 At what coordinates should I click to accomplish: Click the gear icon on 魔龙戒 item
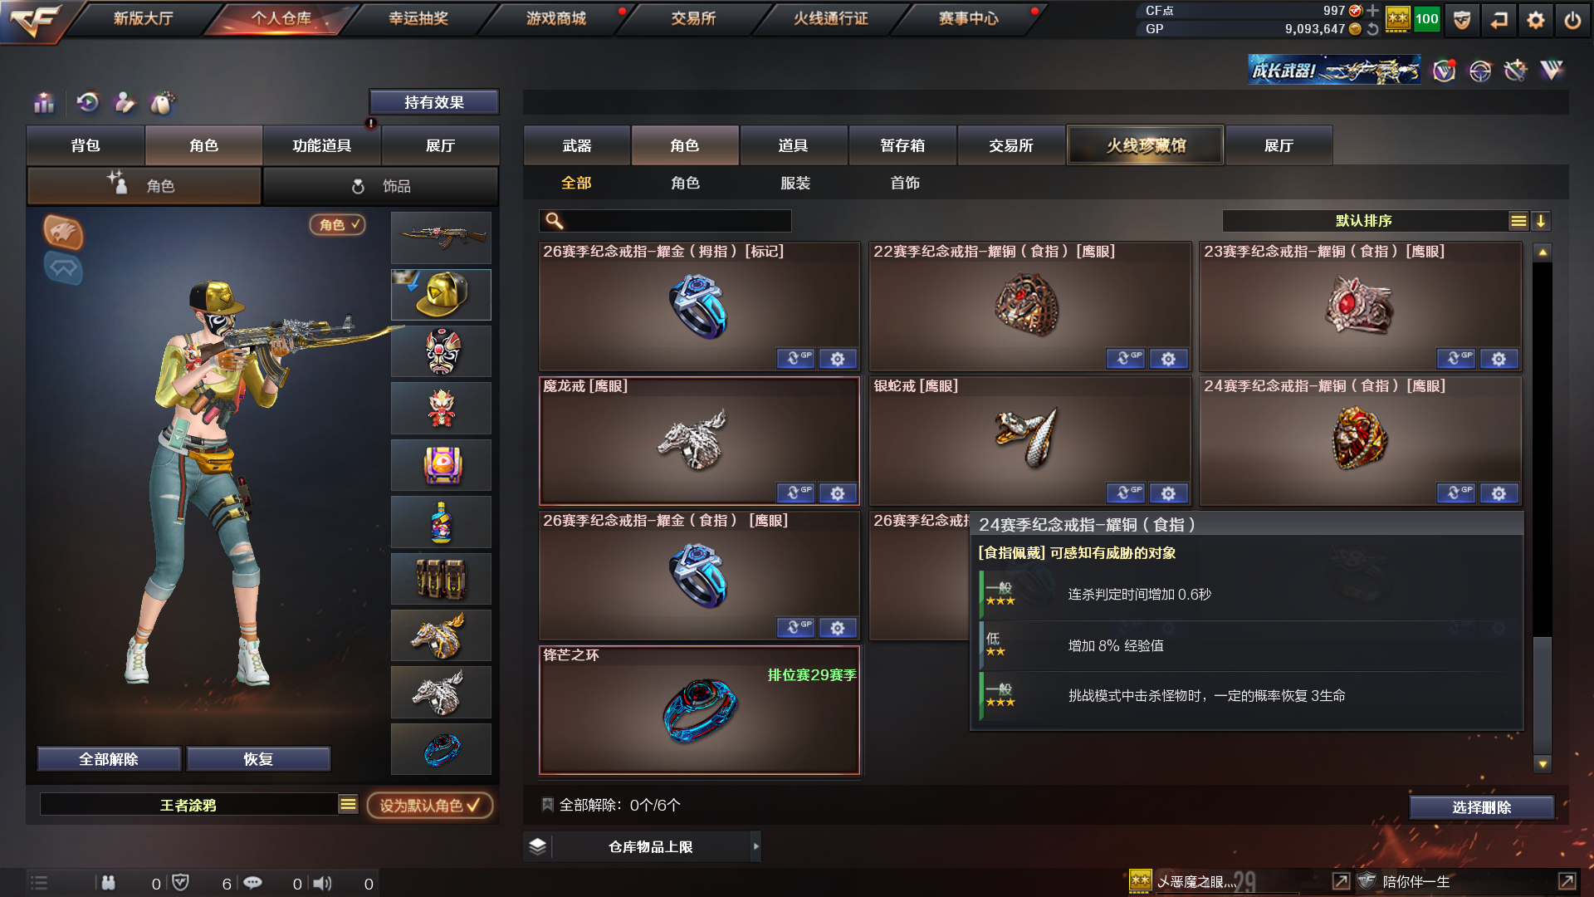tap(838, 493)
